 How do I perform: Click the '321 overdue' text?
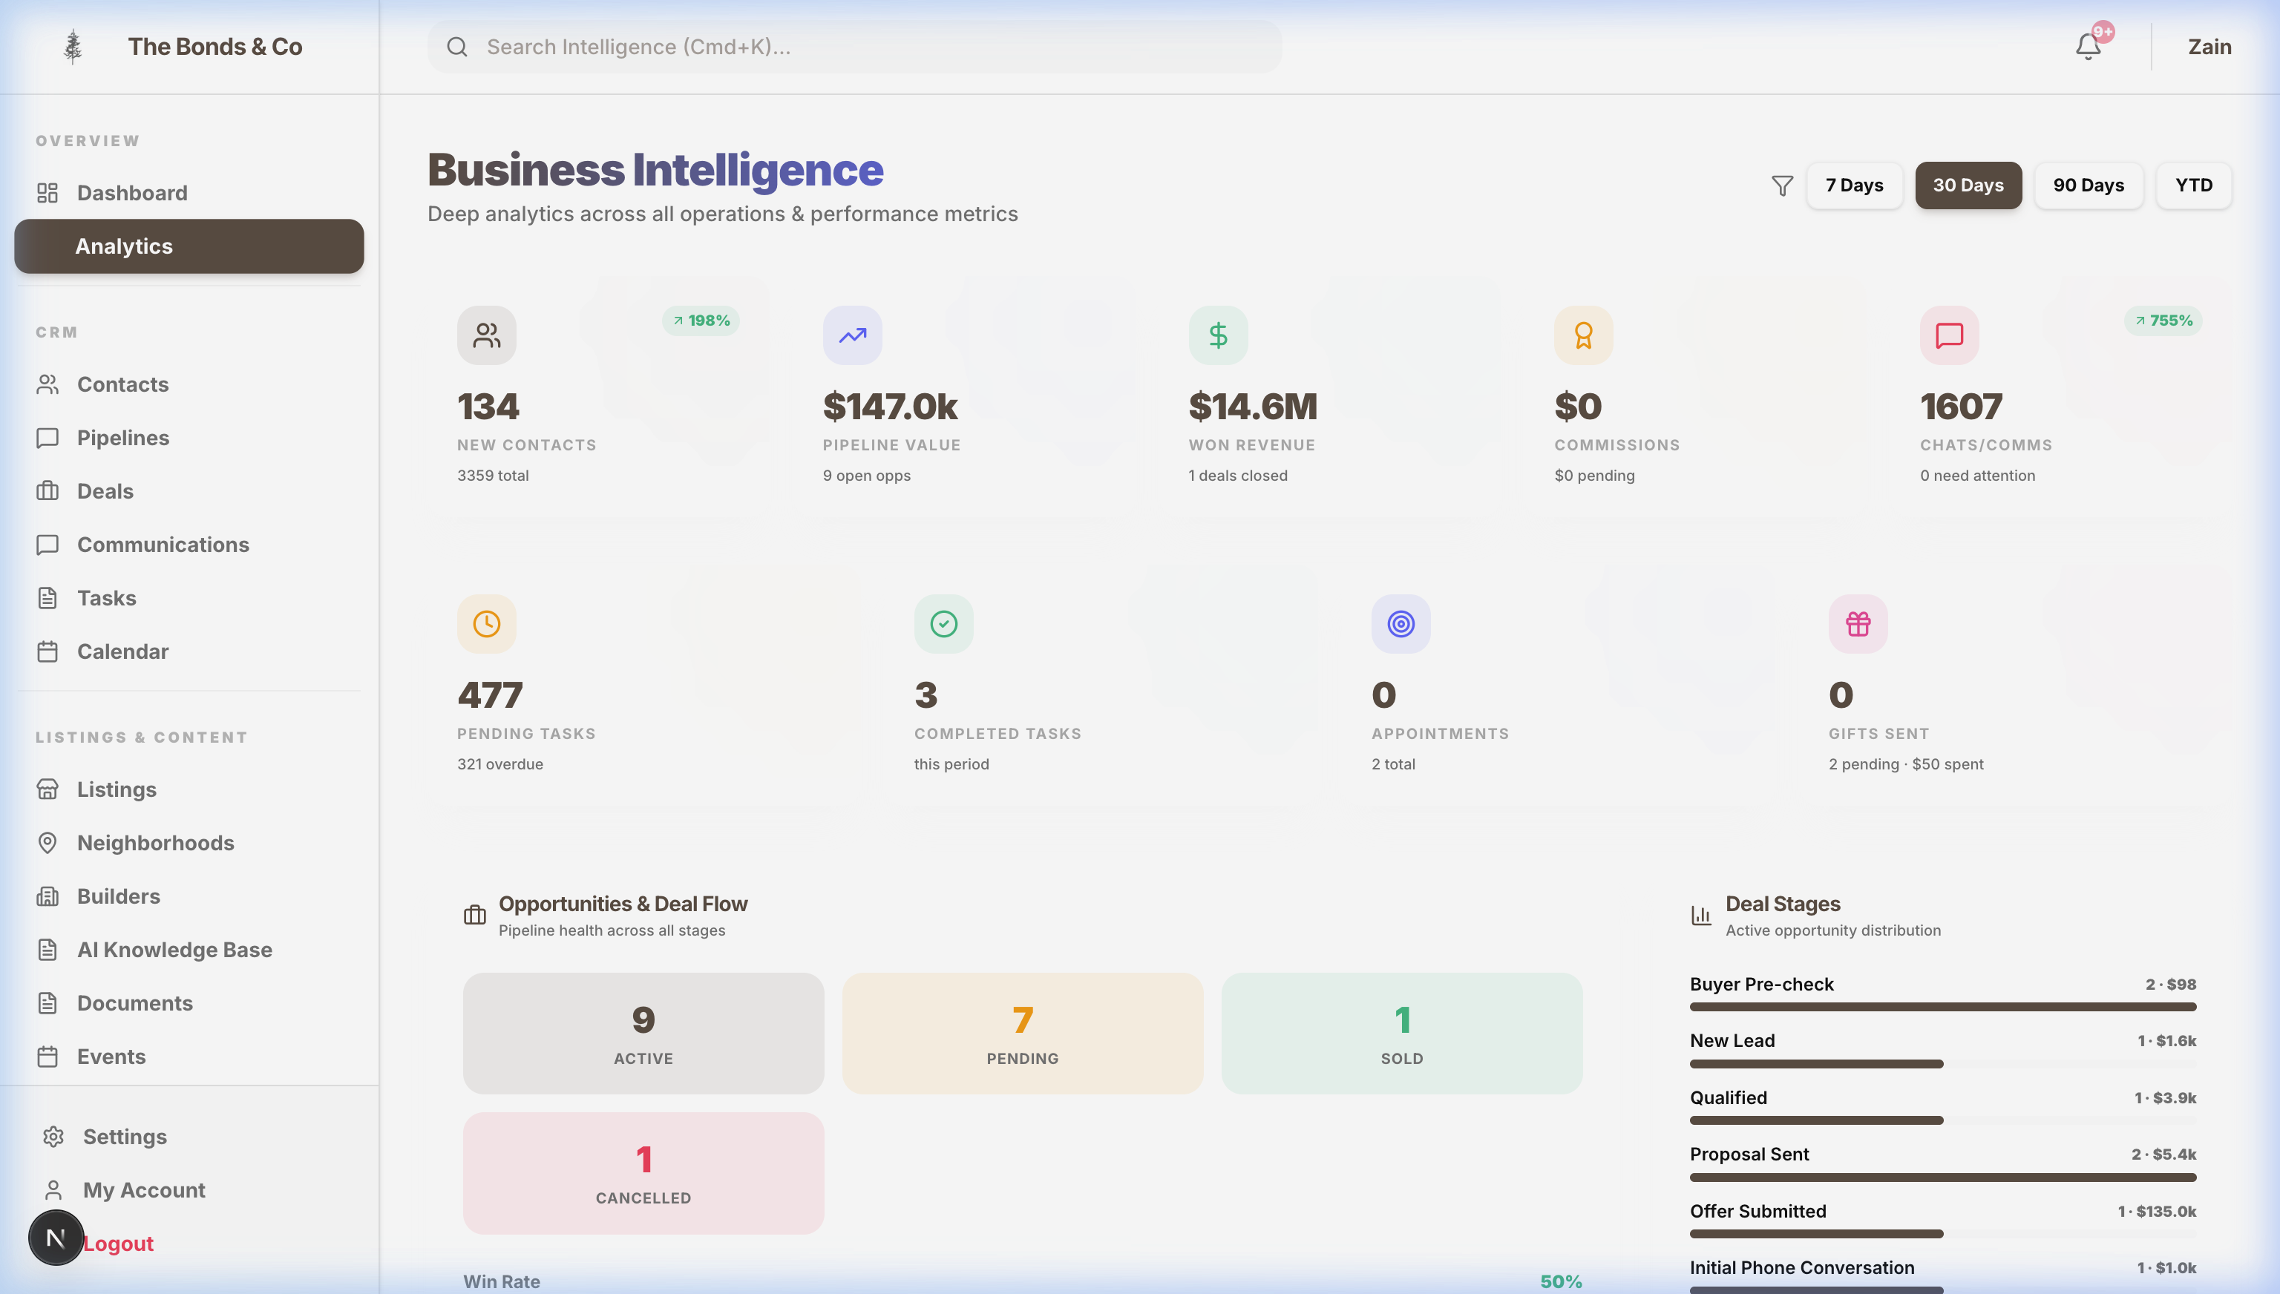[499, 764]
